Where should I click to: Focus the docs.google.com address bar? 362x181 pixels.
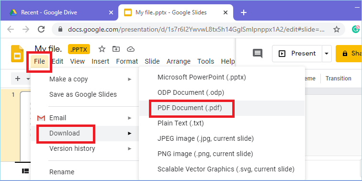click(x=196, y=29)
